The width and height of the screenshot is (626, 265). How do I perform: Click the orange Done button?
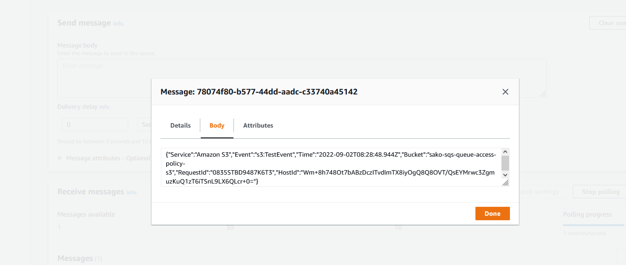coord(492,214)
